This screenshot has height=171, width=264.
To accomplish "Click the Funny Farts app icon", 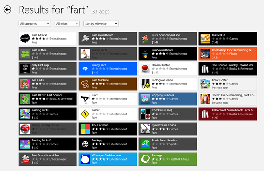I will pyautogui.click(x=85, y=54).
